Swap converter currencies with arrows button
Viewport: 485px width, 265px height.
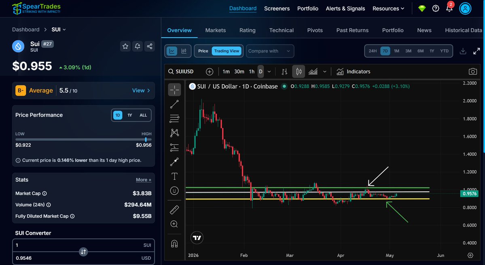click(x=83, y=252)
